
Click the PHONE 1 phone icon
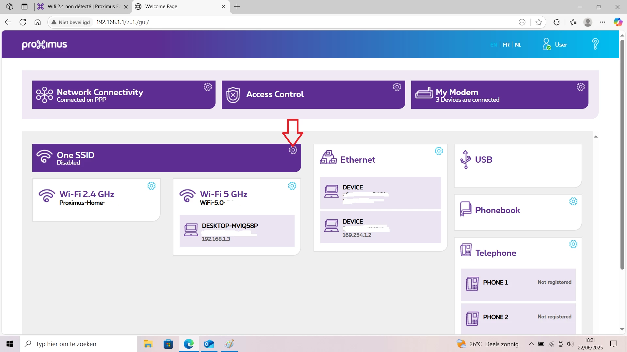(472, 284)
